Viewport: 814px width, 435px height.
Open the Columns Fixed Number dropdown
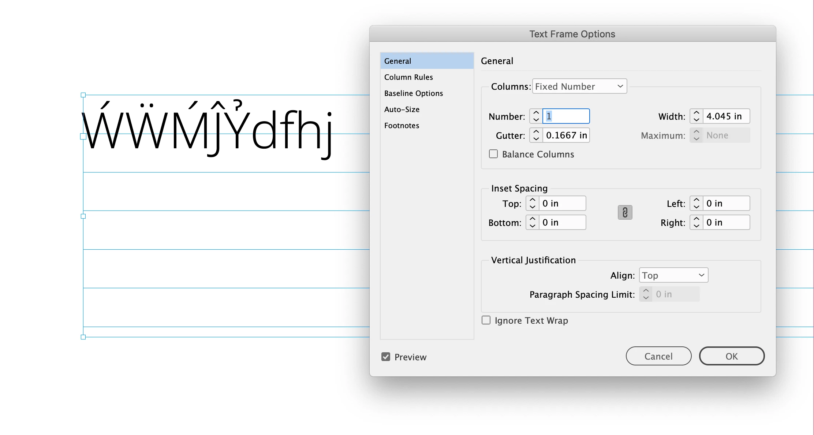tap(579, 86)
